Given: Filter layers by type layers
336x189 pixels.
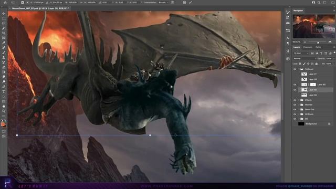Looking at the screenshot, I should (321, 53).
